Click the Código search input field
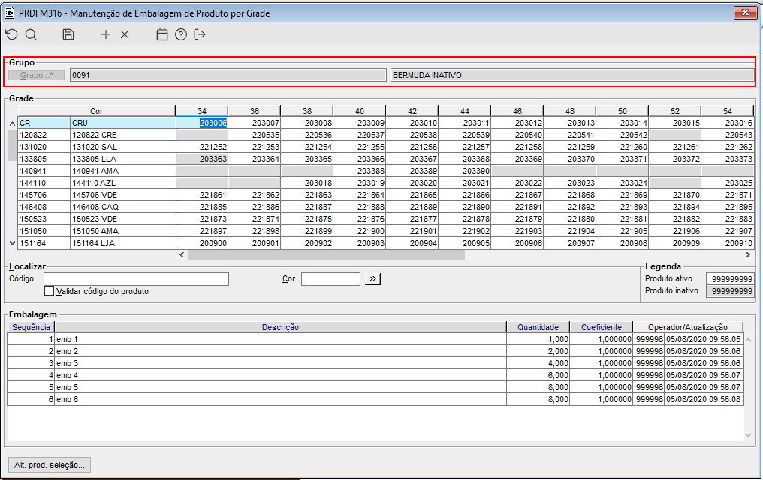This screenshot has width=763, height=480. pyautogui.click(x=136, y=278)
